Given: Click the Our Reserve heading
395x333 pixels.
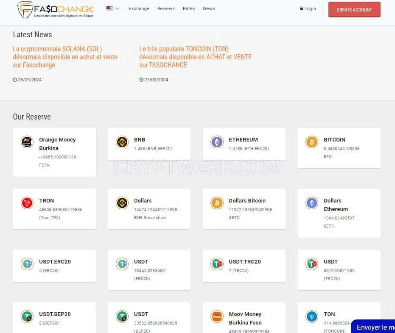Looking at the screenshot, I should point(32,117).
